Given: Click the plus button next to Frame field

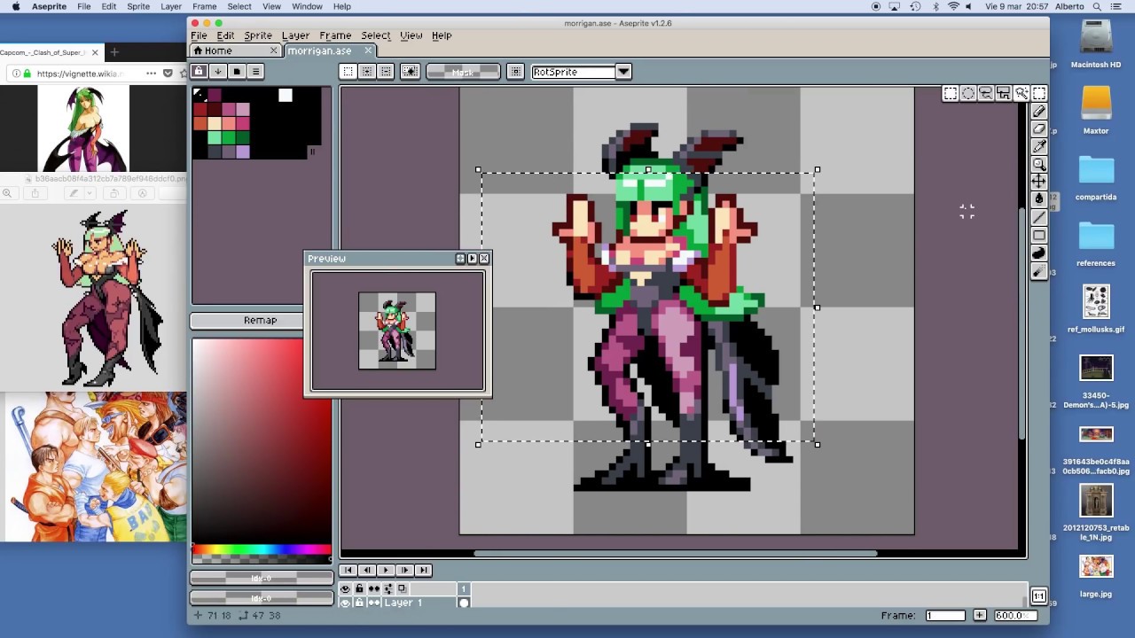Looking at the screenshot, I should 979,615.
